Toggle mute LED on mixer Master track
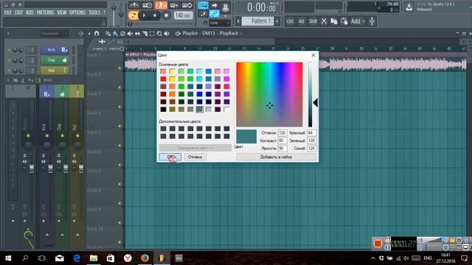 click(28, 136)
